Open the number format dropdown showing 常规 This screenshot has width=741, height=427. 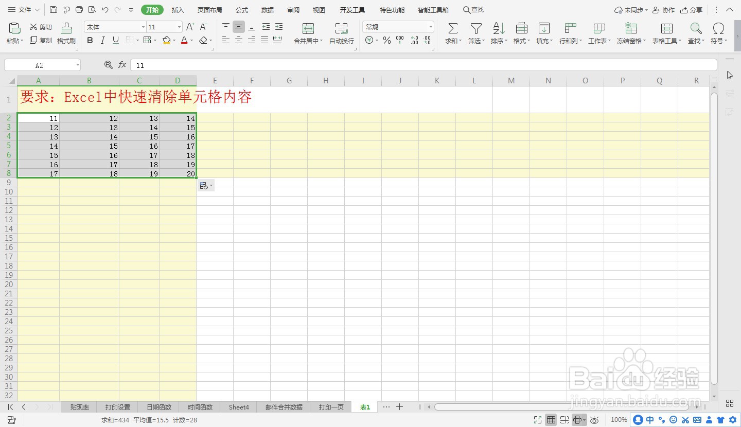point(431,27)
